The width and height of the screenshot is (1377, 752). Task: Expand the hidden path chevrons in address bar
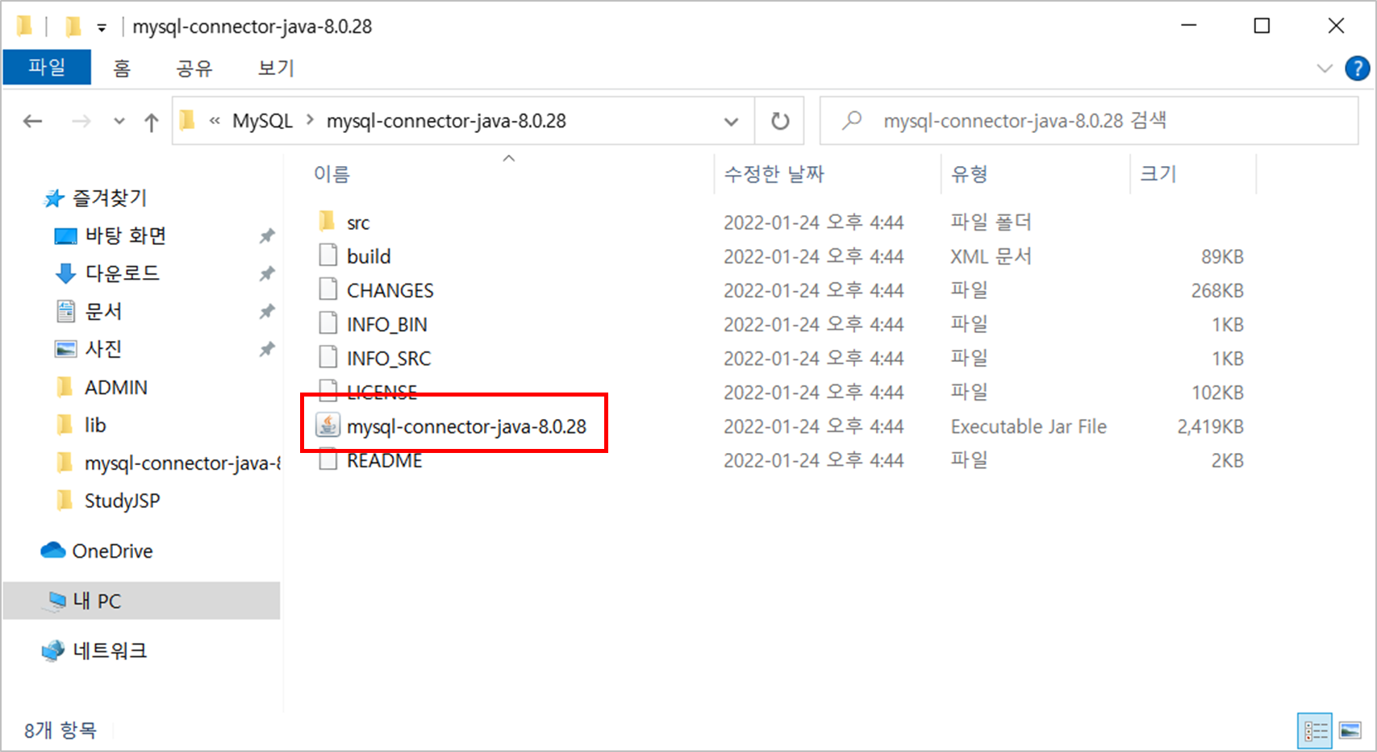[x=215, y=121]
